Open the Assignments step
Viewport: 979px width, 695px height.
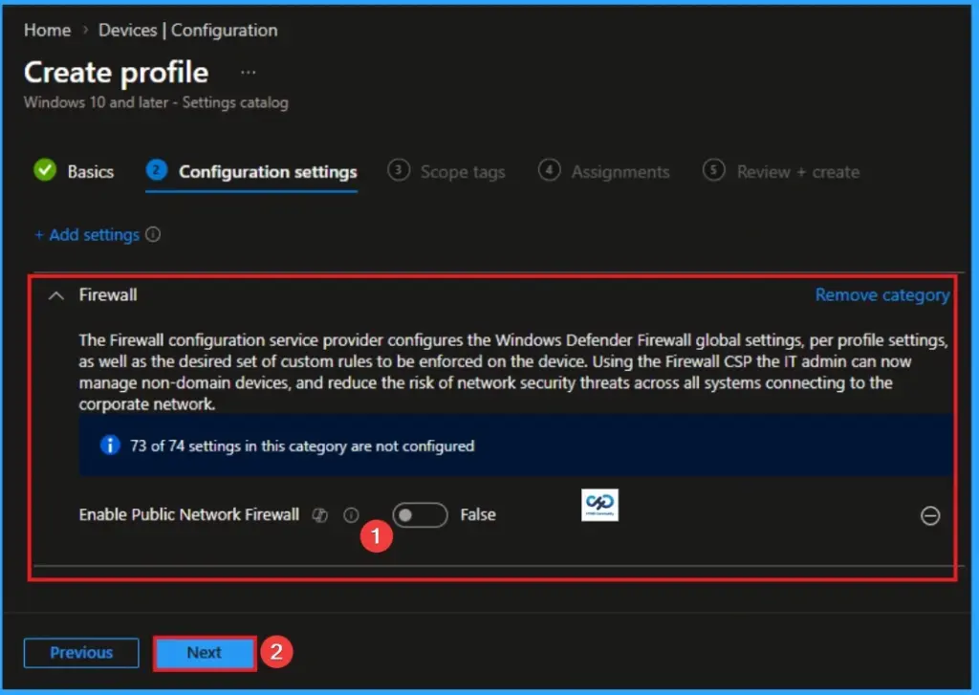[x=620, y=171]
